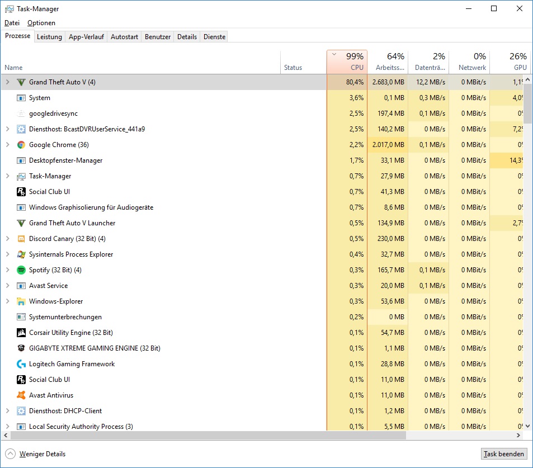Expand the Google Chrome (36) processes
The width and height of the screenshot is (533, 468).
point(7,144)
